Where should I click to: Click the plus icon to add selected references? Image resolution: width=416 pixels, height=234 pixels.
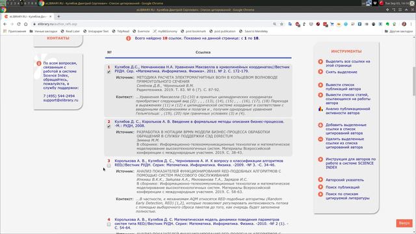[320, 125]
